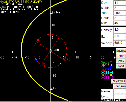Click the Review button
Screen dimensions: 126x102
point(121,51)
